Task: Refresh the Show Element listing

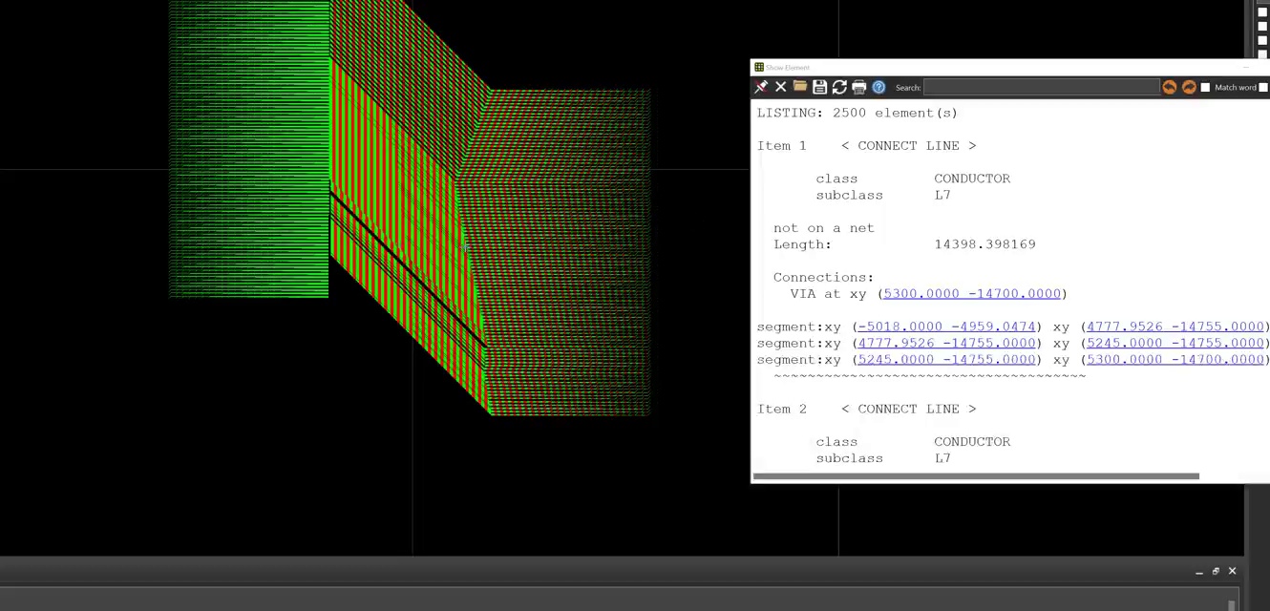Action: point(839,88)
